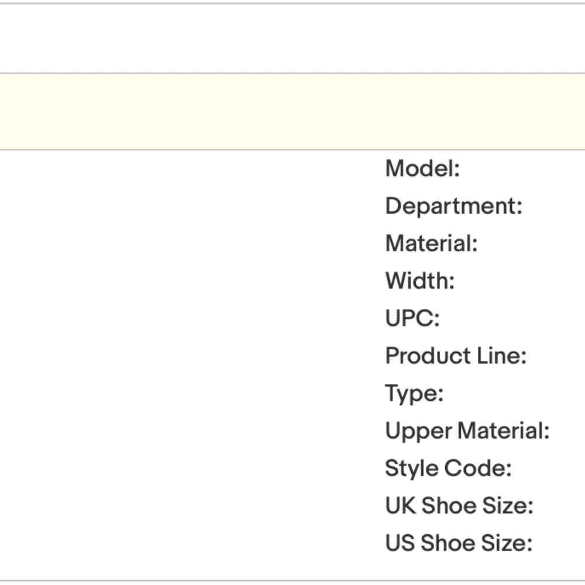This screenshot has width=585, height=585.
Task: Select the Department field label
Action: tap(453, 207)
